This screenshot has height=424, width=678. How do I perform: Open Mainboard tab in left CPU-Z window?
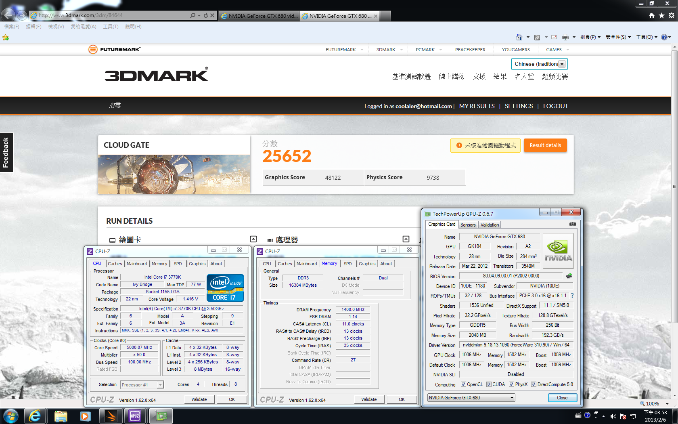click(137, 264)
